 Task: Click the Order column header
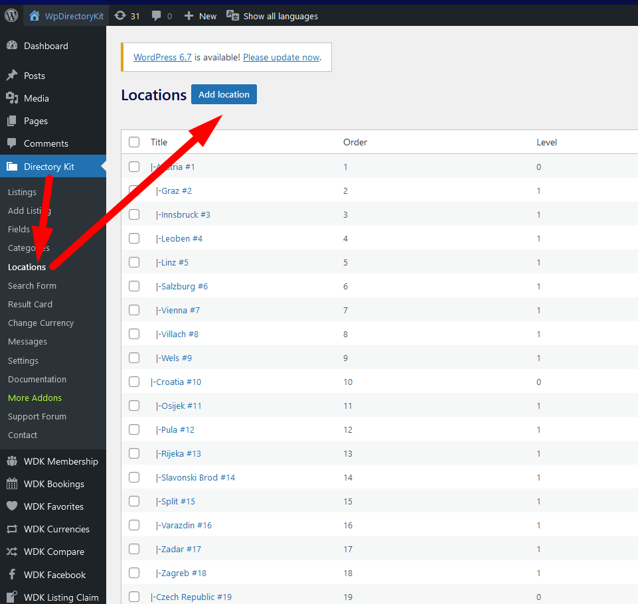(355, 142)
